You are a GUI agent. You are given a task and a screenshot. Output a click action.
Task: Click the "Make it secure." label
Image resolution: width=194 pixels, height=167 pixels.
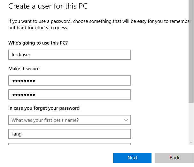pyautogui.click(x=25, y=69)
